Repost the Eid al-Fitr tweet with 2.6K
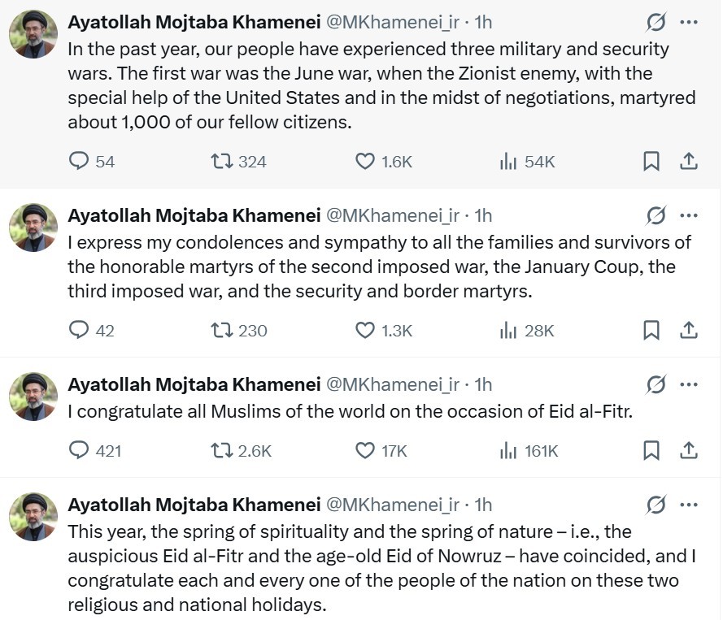The image size is (723, 620). [x=222, y=450]
